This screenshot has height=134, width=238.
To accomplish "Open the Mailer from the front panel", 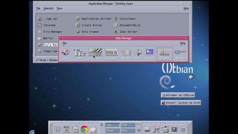I will (x=93, y=130).
